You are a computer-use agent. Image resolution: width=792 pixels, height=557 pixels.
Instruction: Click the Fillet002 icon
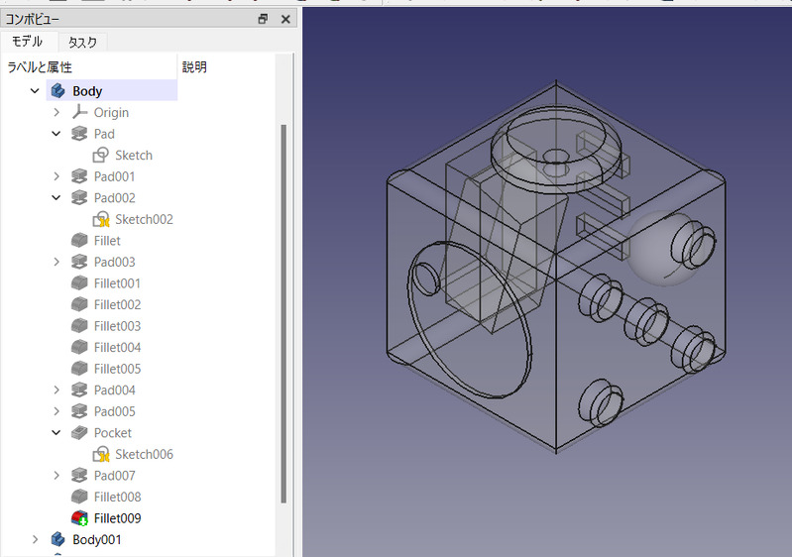[x=79, y=304]
